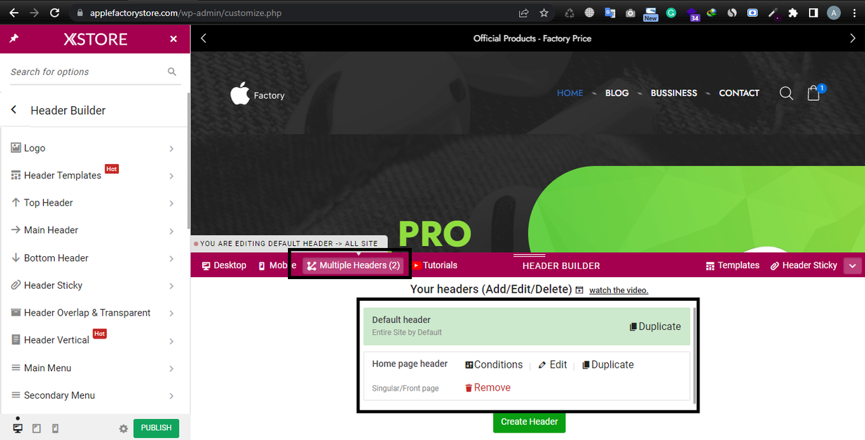Screen dimensions: 865x440
Task: Open customizer settings gear icon
Action: (x=123, y=429)
